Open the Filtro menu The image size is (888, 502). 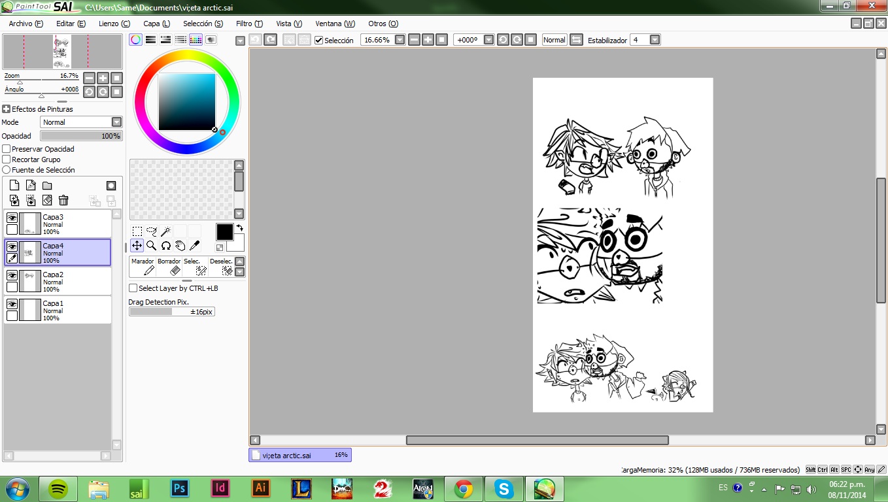click(249, 24)
